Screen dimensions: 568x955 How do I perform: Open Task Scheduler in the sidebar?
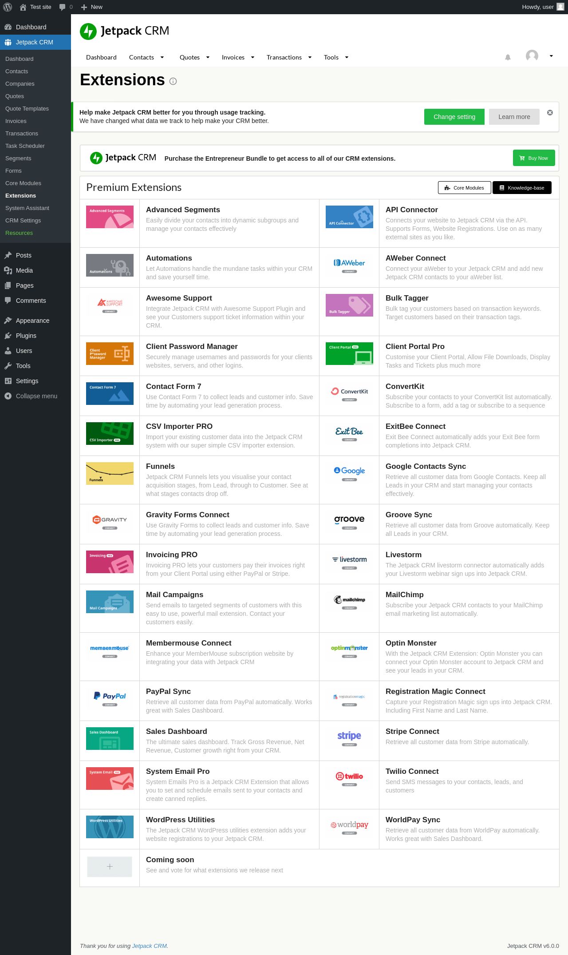25,146
